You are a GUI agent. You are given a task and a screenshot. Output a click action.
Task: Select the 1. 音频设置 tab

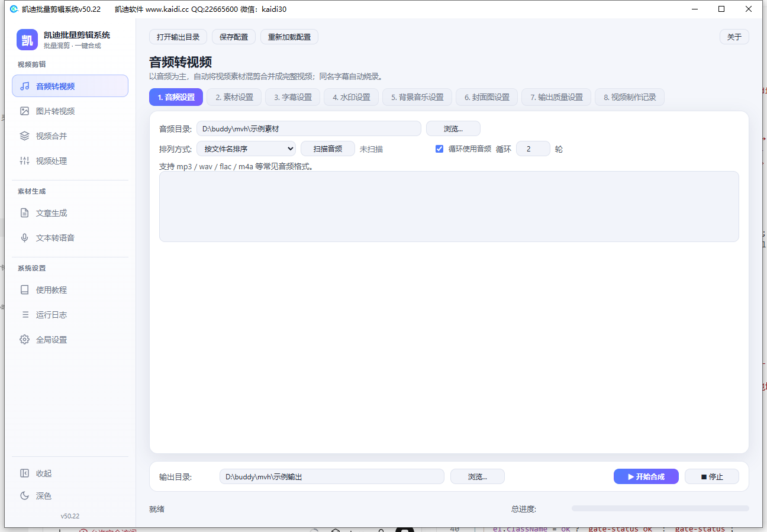(176, 97)
